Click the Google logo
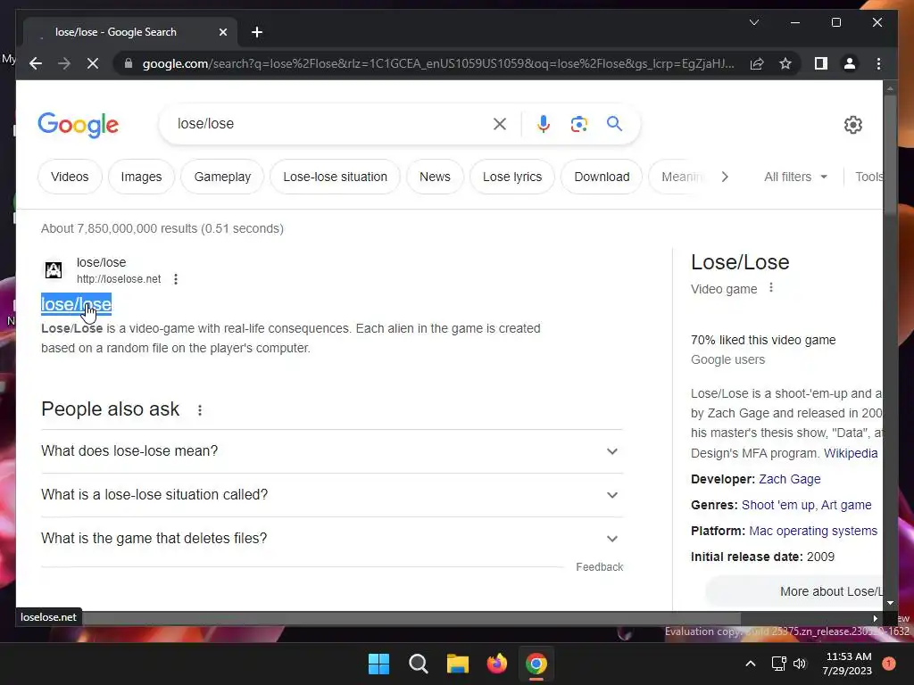The width and height of the screenshot is (914, 685). (79, 125)
